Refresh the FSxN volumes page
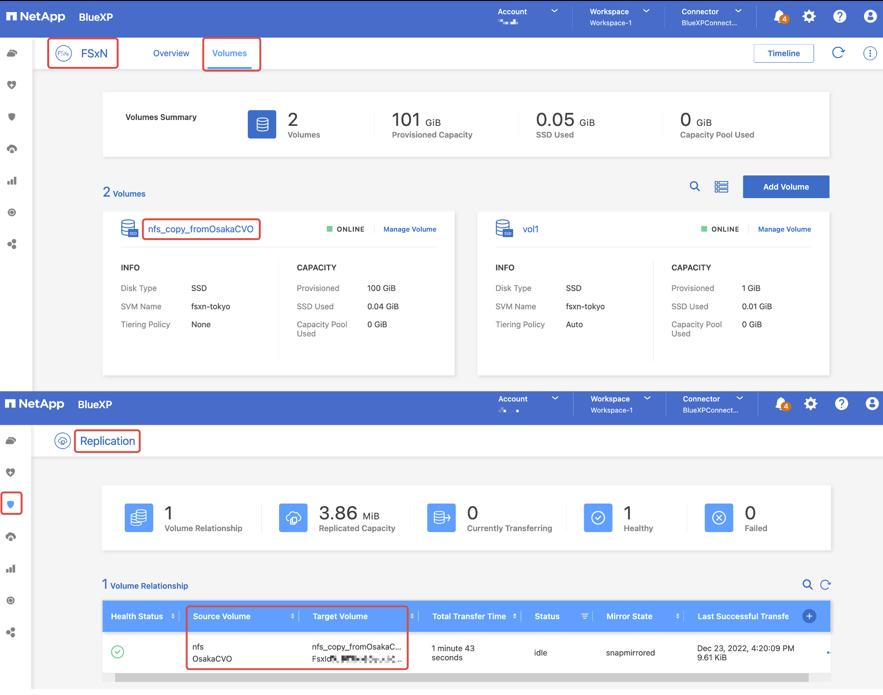The height and width of the screenshot is (695, 883). coord(839,53)
